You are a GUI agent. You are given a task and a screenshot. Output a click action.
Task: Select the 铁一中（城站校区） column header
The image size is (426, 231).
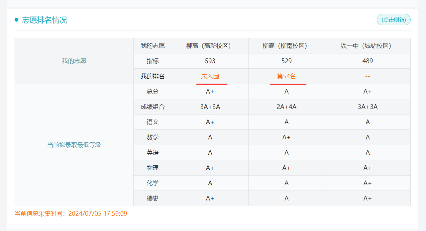pos(368,46)
